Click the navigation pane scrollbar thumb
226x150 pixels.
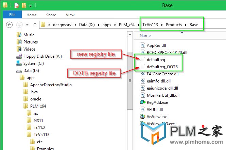pyautogui.click(x=130, y=81)
